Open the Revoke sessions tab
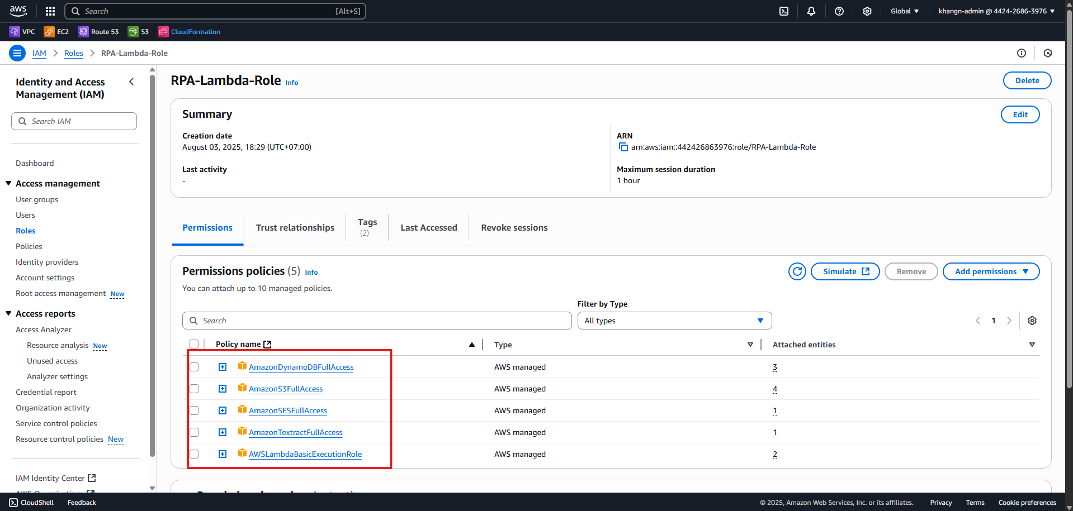The width and height of the screenshot is (1073, 511). pyautogui.click(x=514, y=228)
